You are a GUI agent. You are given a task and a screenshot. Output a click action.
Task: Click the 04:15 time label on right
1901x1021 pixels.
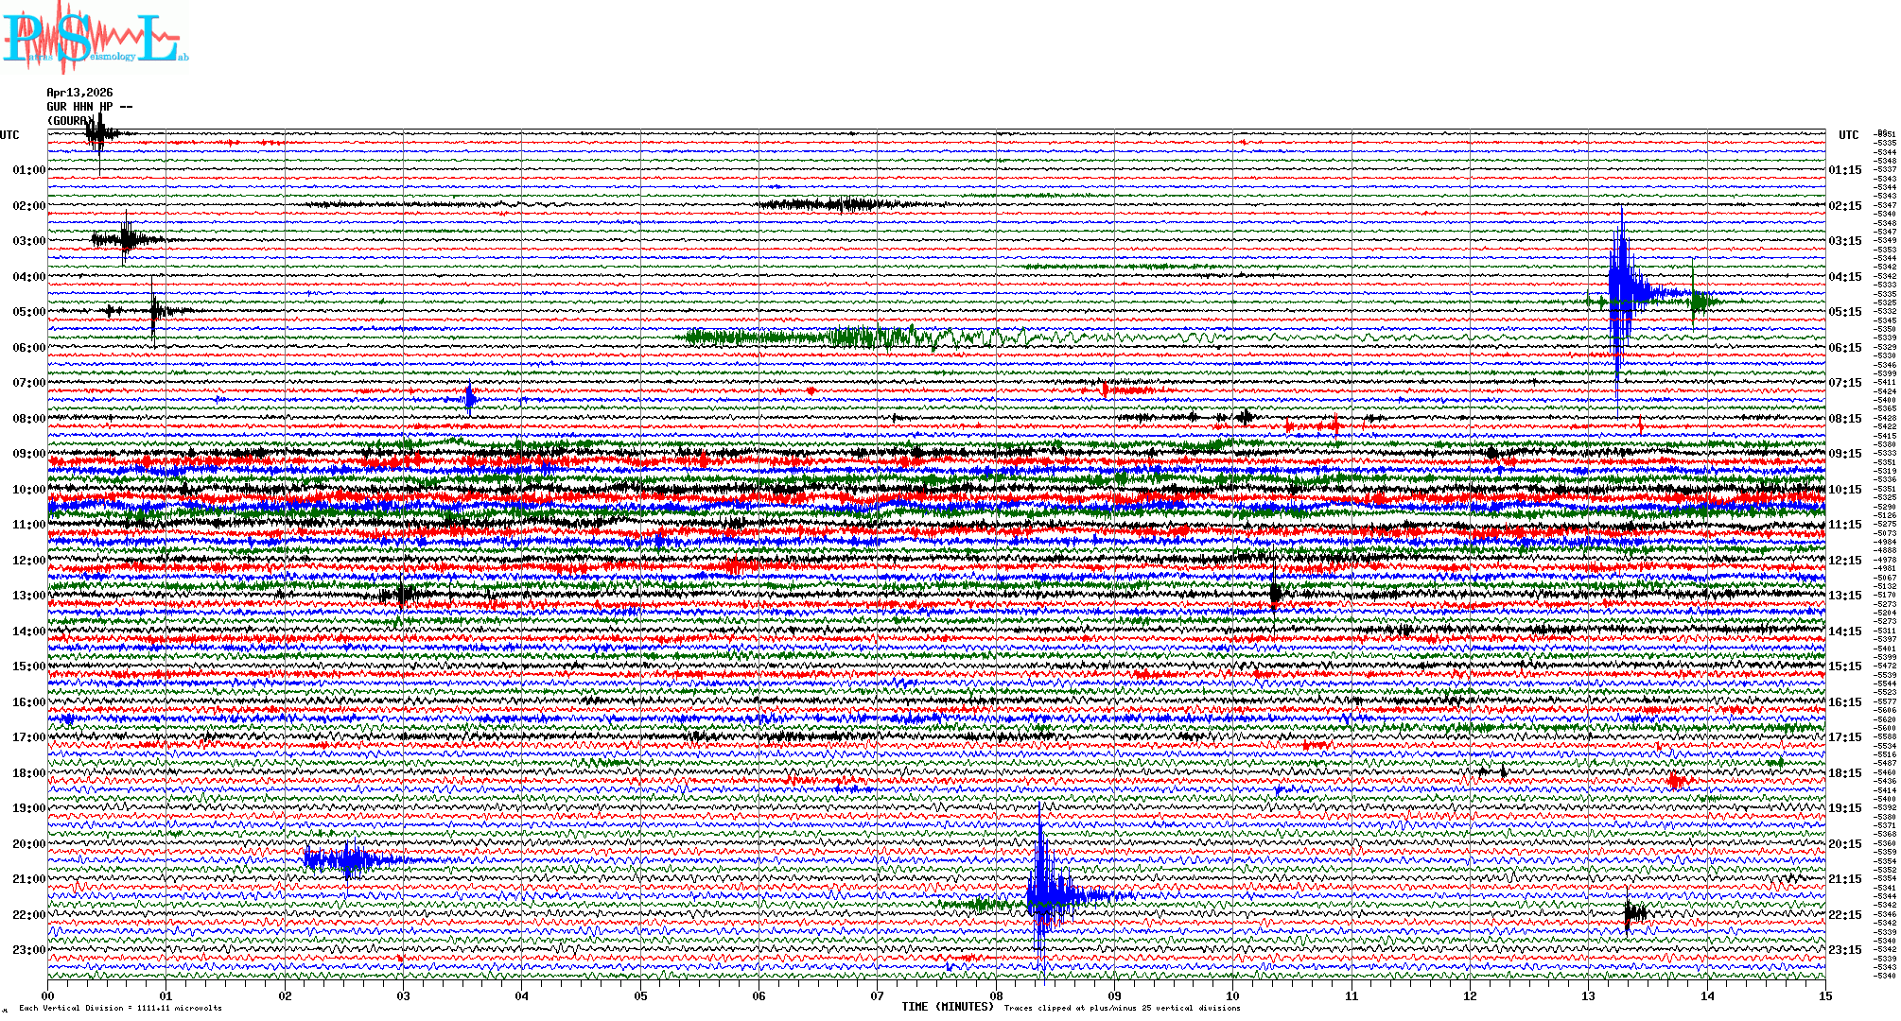click(1844, 277)
